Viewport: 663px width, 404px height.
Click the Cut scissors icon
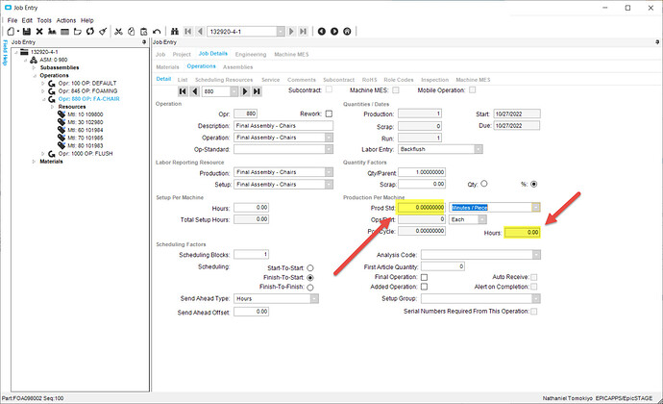point(119,32)
